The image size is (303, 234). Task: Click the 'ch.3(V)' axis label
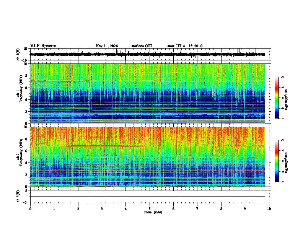tap(18, 197)
